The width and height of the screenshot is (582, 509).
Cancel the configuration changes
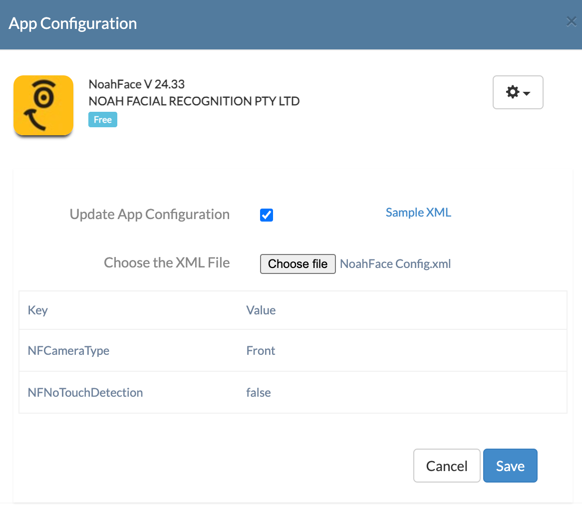click(x=447, y=466)
